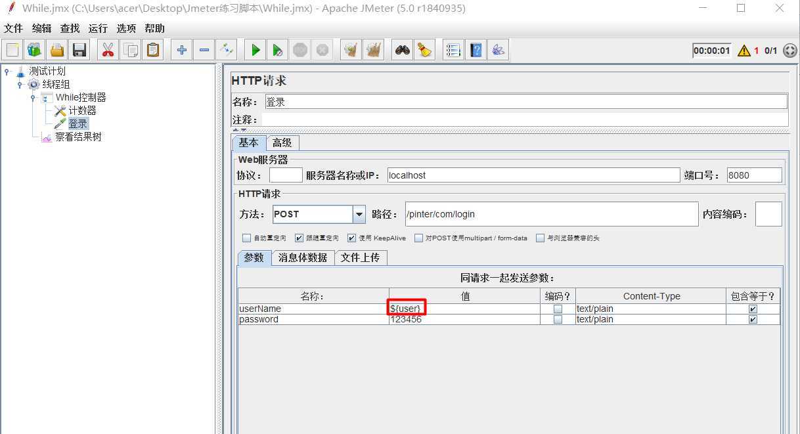Open the 选项 menu
Viewport: 800px width, 434px height.
(x=126, y=28)
